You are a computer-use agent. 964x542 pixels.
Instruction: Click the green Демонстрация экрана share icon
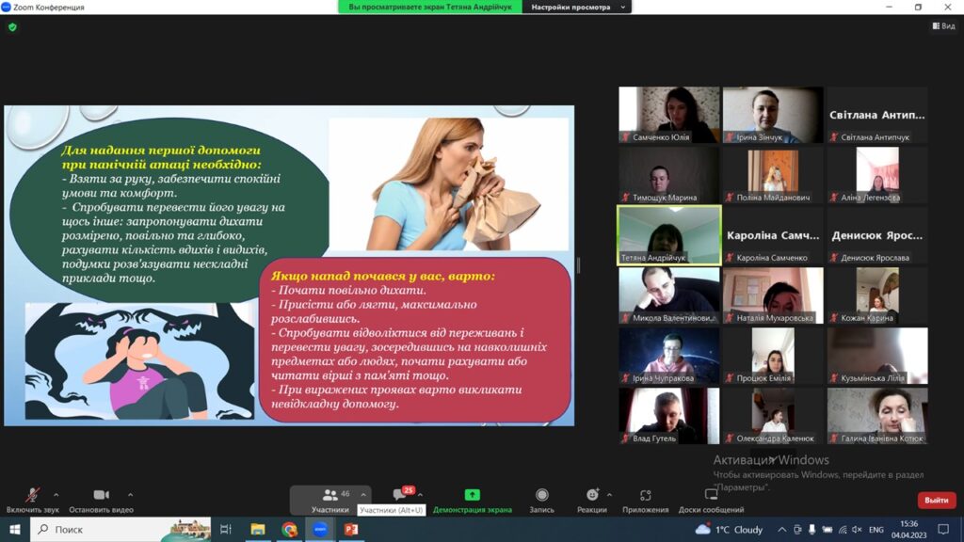(x=472, y=496)
